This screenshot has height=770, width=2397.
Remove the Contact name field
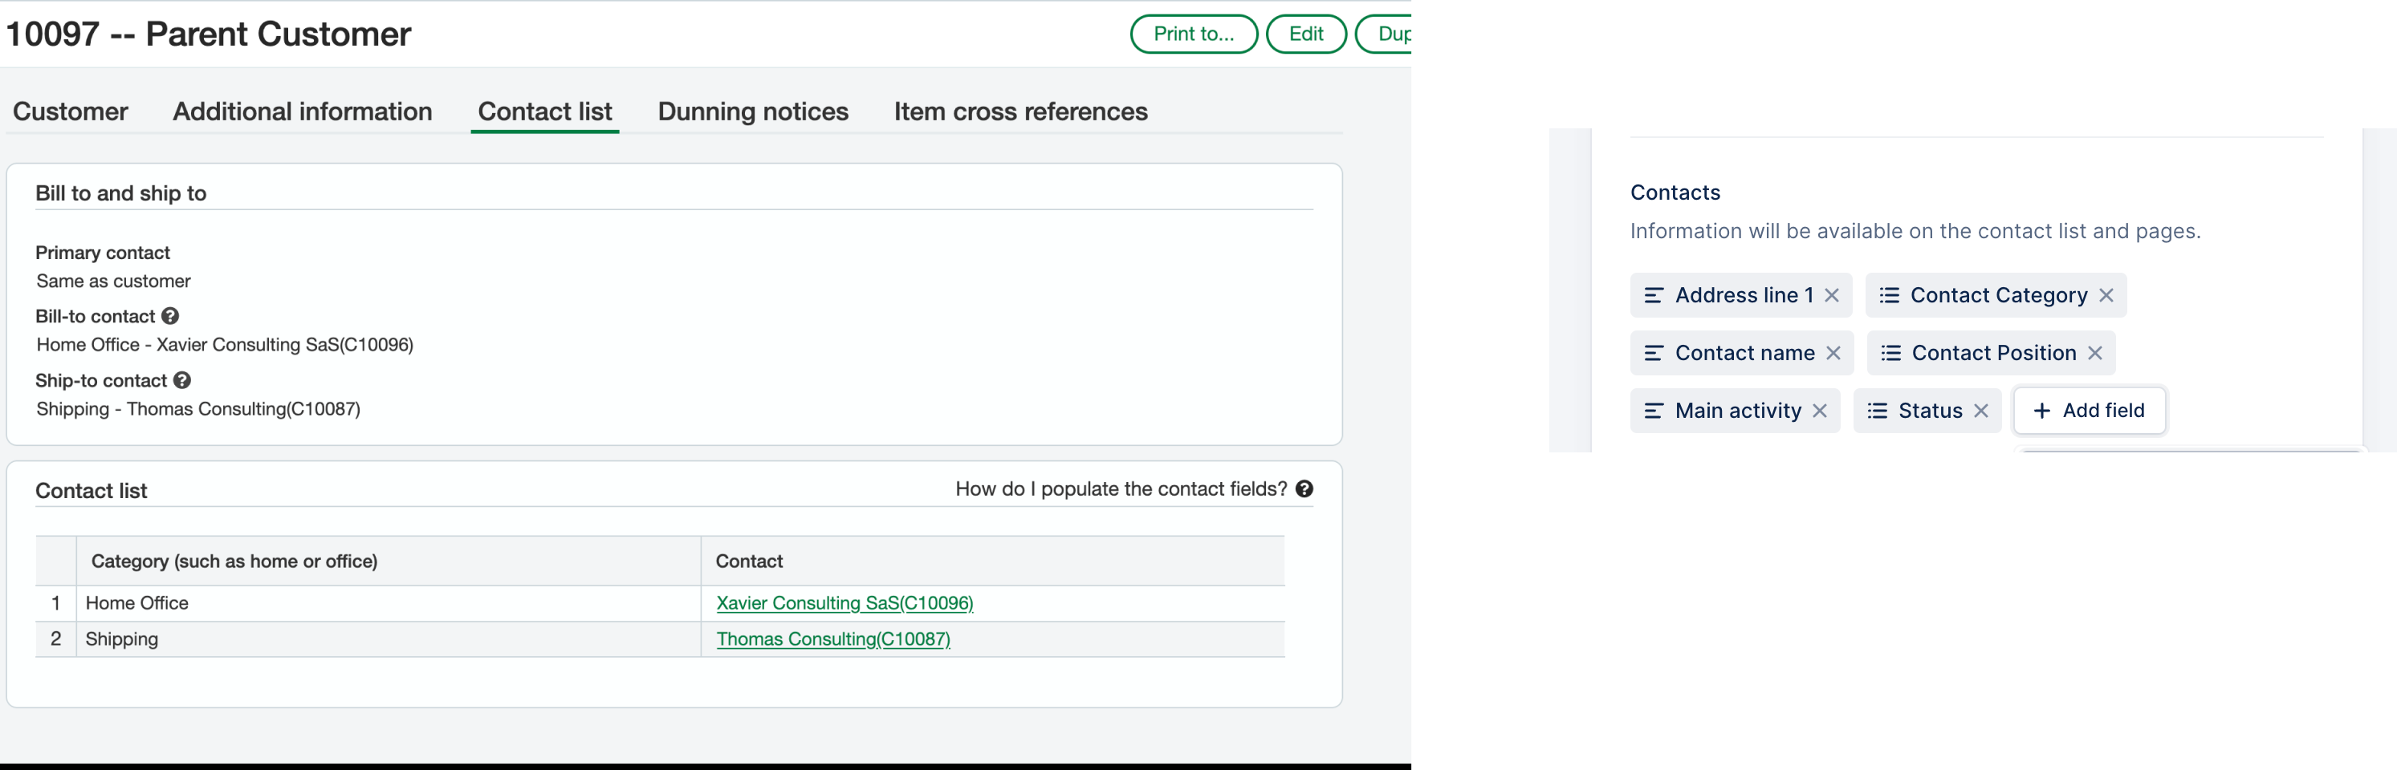click(1834, 352)
